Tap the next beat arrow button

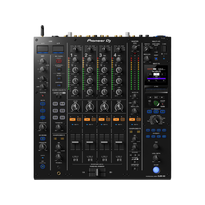(x=162, y=97)
